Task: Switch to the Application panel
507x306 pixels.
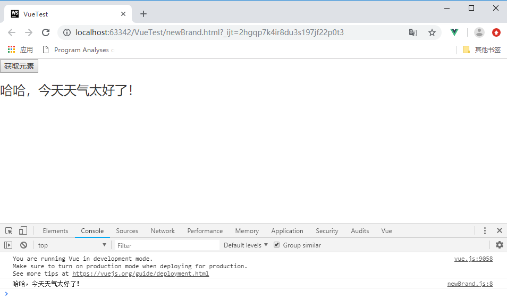Action: (x=288, y=231)
